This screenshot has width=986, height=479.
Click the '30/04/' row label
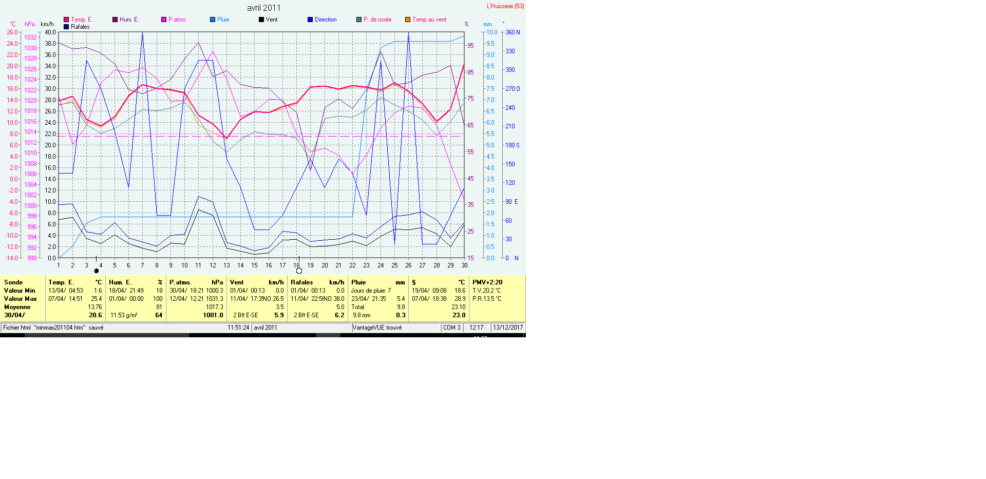tap(14, 315)
